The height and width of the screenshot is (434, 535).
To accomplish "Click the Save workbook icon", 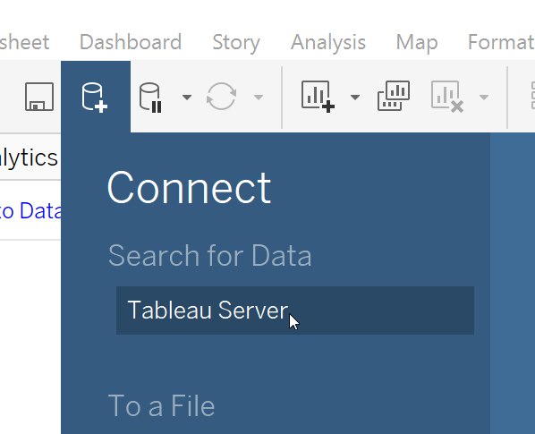I will point(39,97).
